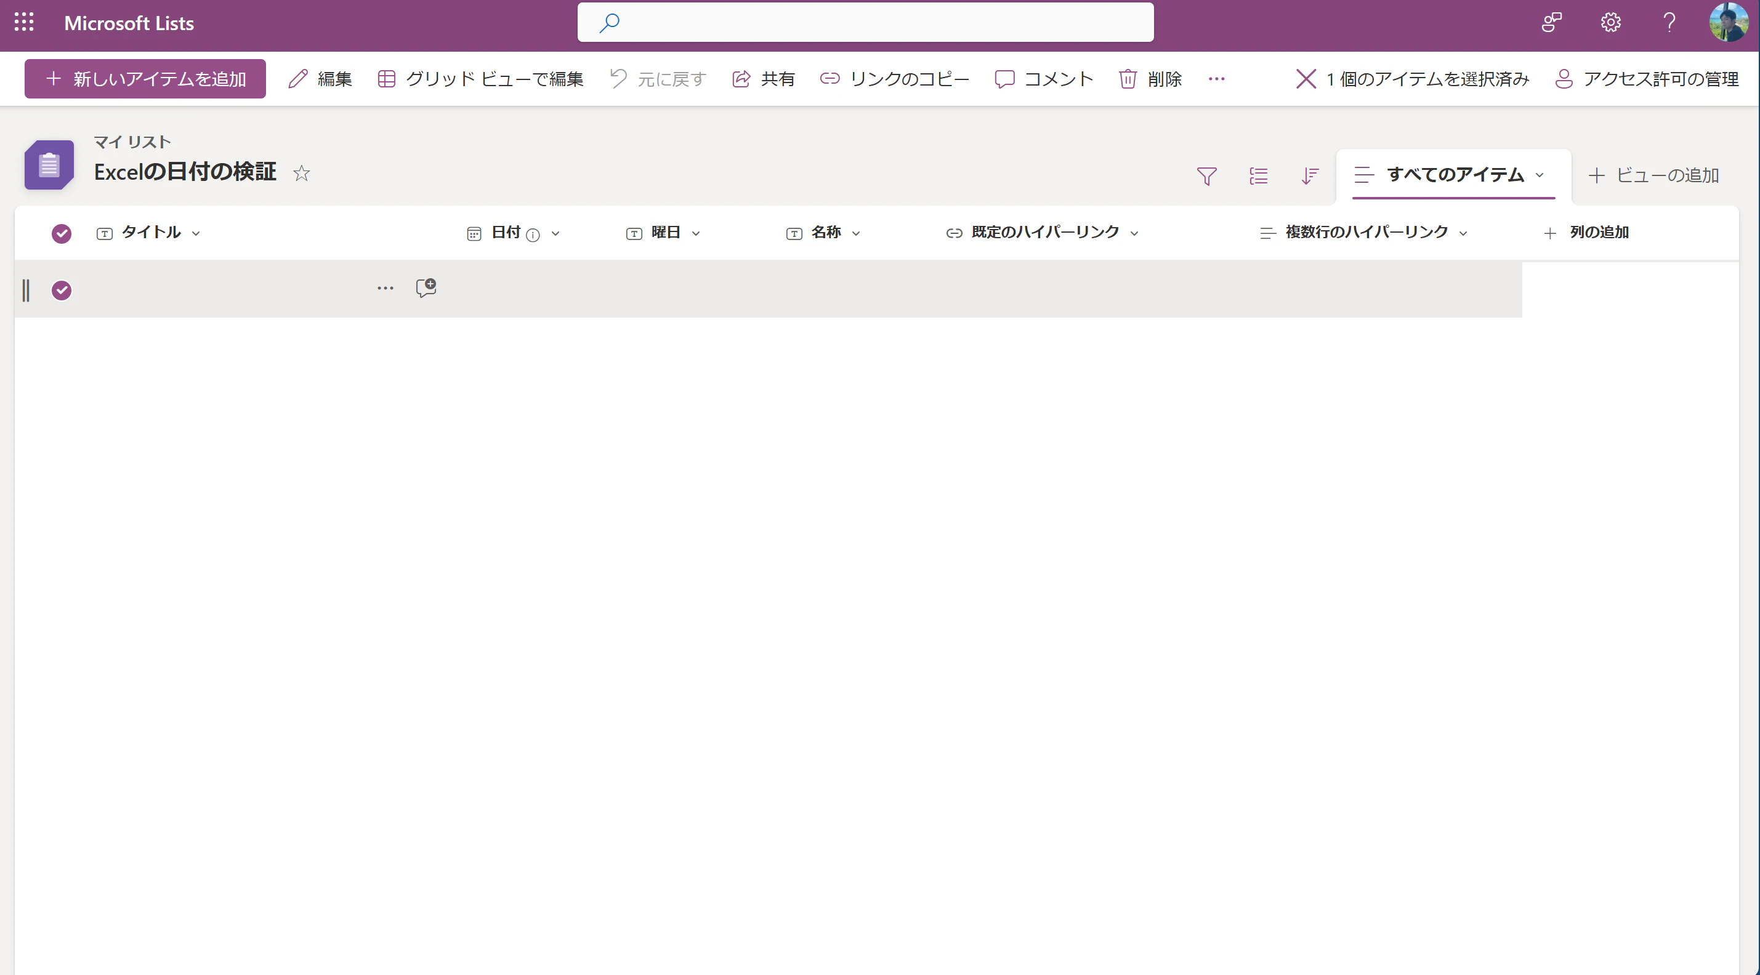Open the app launcher waffle icon
The height and width of the screenshot is (975, 1760).
(24, 23)
